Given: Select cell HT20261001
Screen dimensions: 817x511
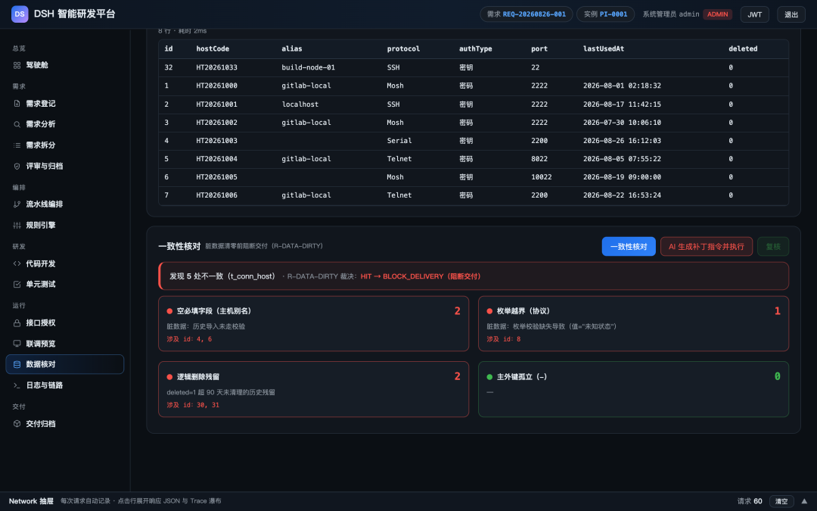Looking at the screenshot, I should tap(217, 104).
